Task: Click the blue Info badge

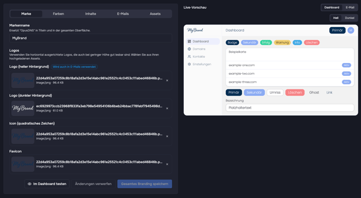Action: tap(297, 43)
